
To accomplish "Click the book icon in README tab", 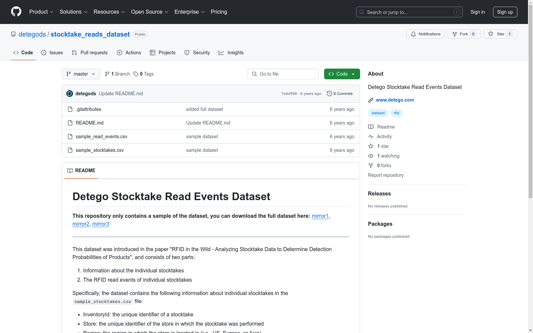I will tap(70, 170).
